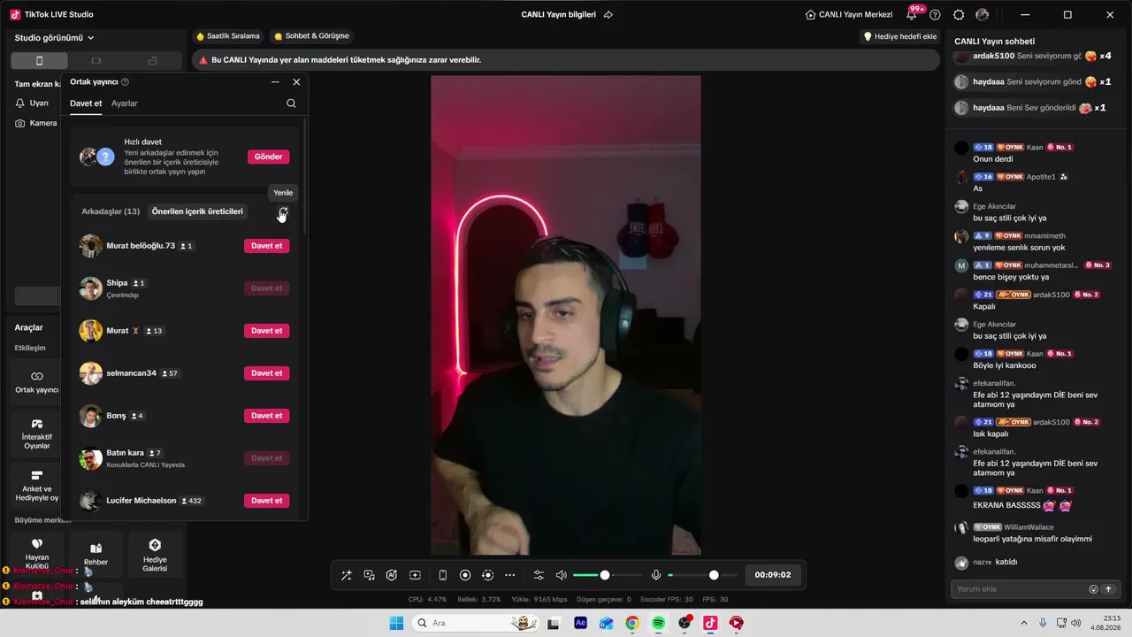Viewport: 1132px width, 637px height.
Task: Open the Hayran Kulübü tool
Action: (36, 551)
